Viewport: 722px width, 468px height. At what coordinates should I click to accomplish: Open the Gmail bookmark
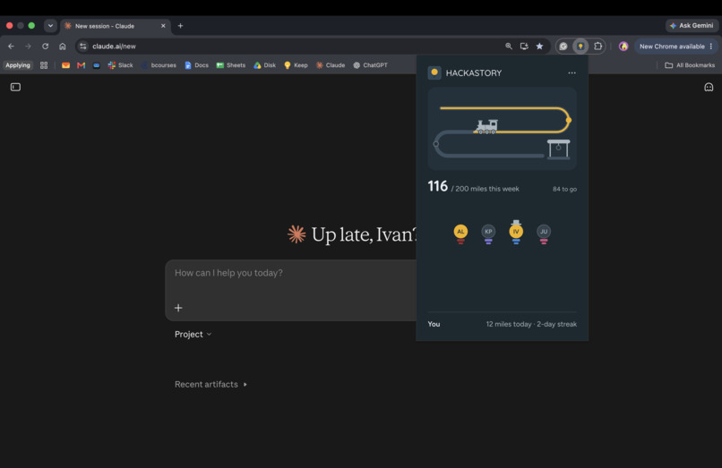[x=81, y=65]
